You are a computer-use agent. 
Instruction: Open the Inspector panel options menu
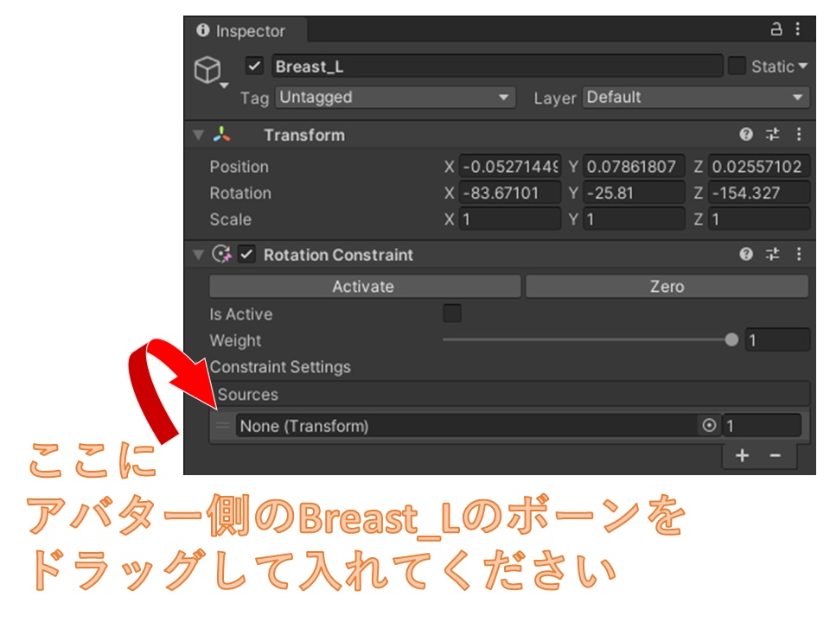[798, 29]
